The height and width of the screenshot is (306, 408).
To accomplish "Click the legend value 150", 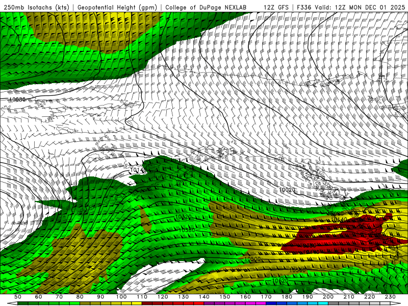I will (225, 297).
